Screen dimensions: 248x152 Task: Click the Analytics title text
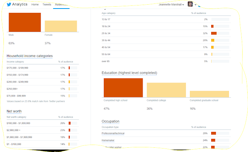(20, 4)
